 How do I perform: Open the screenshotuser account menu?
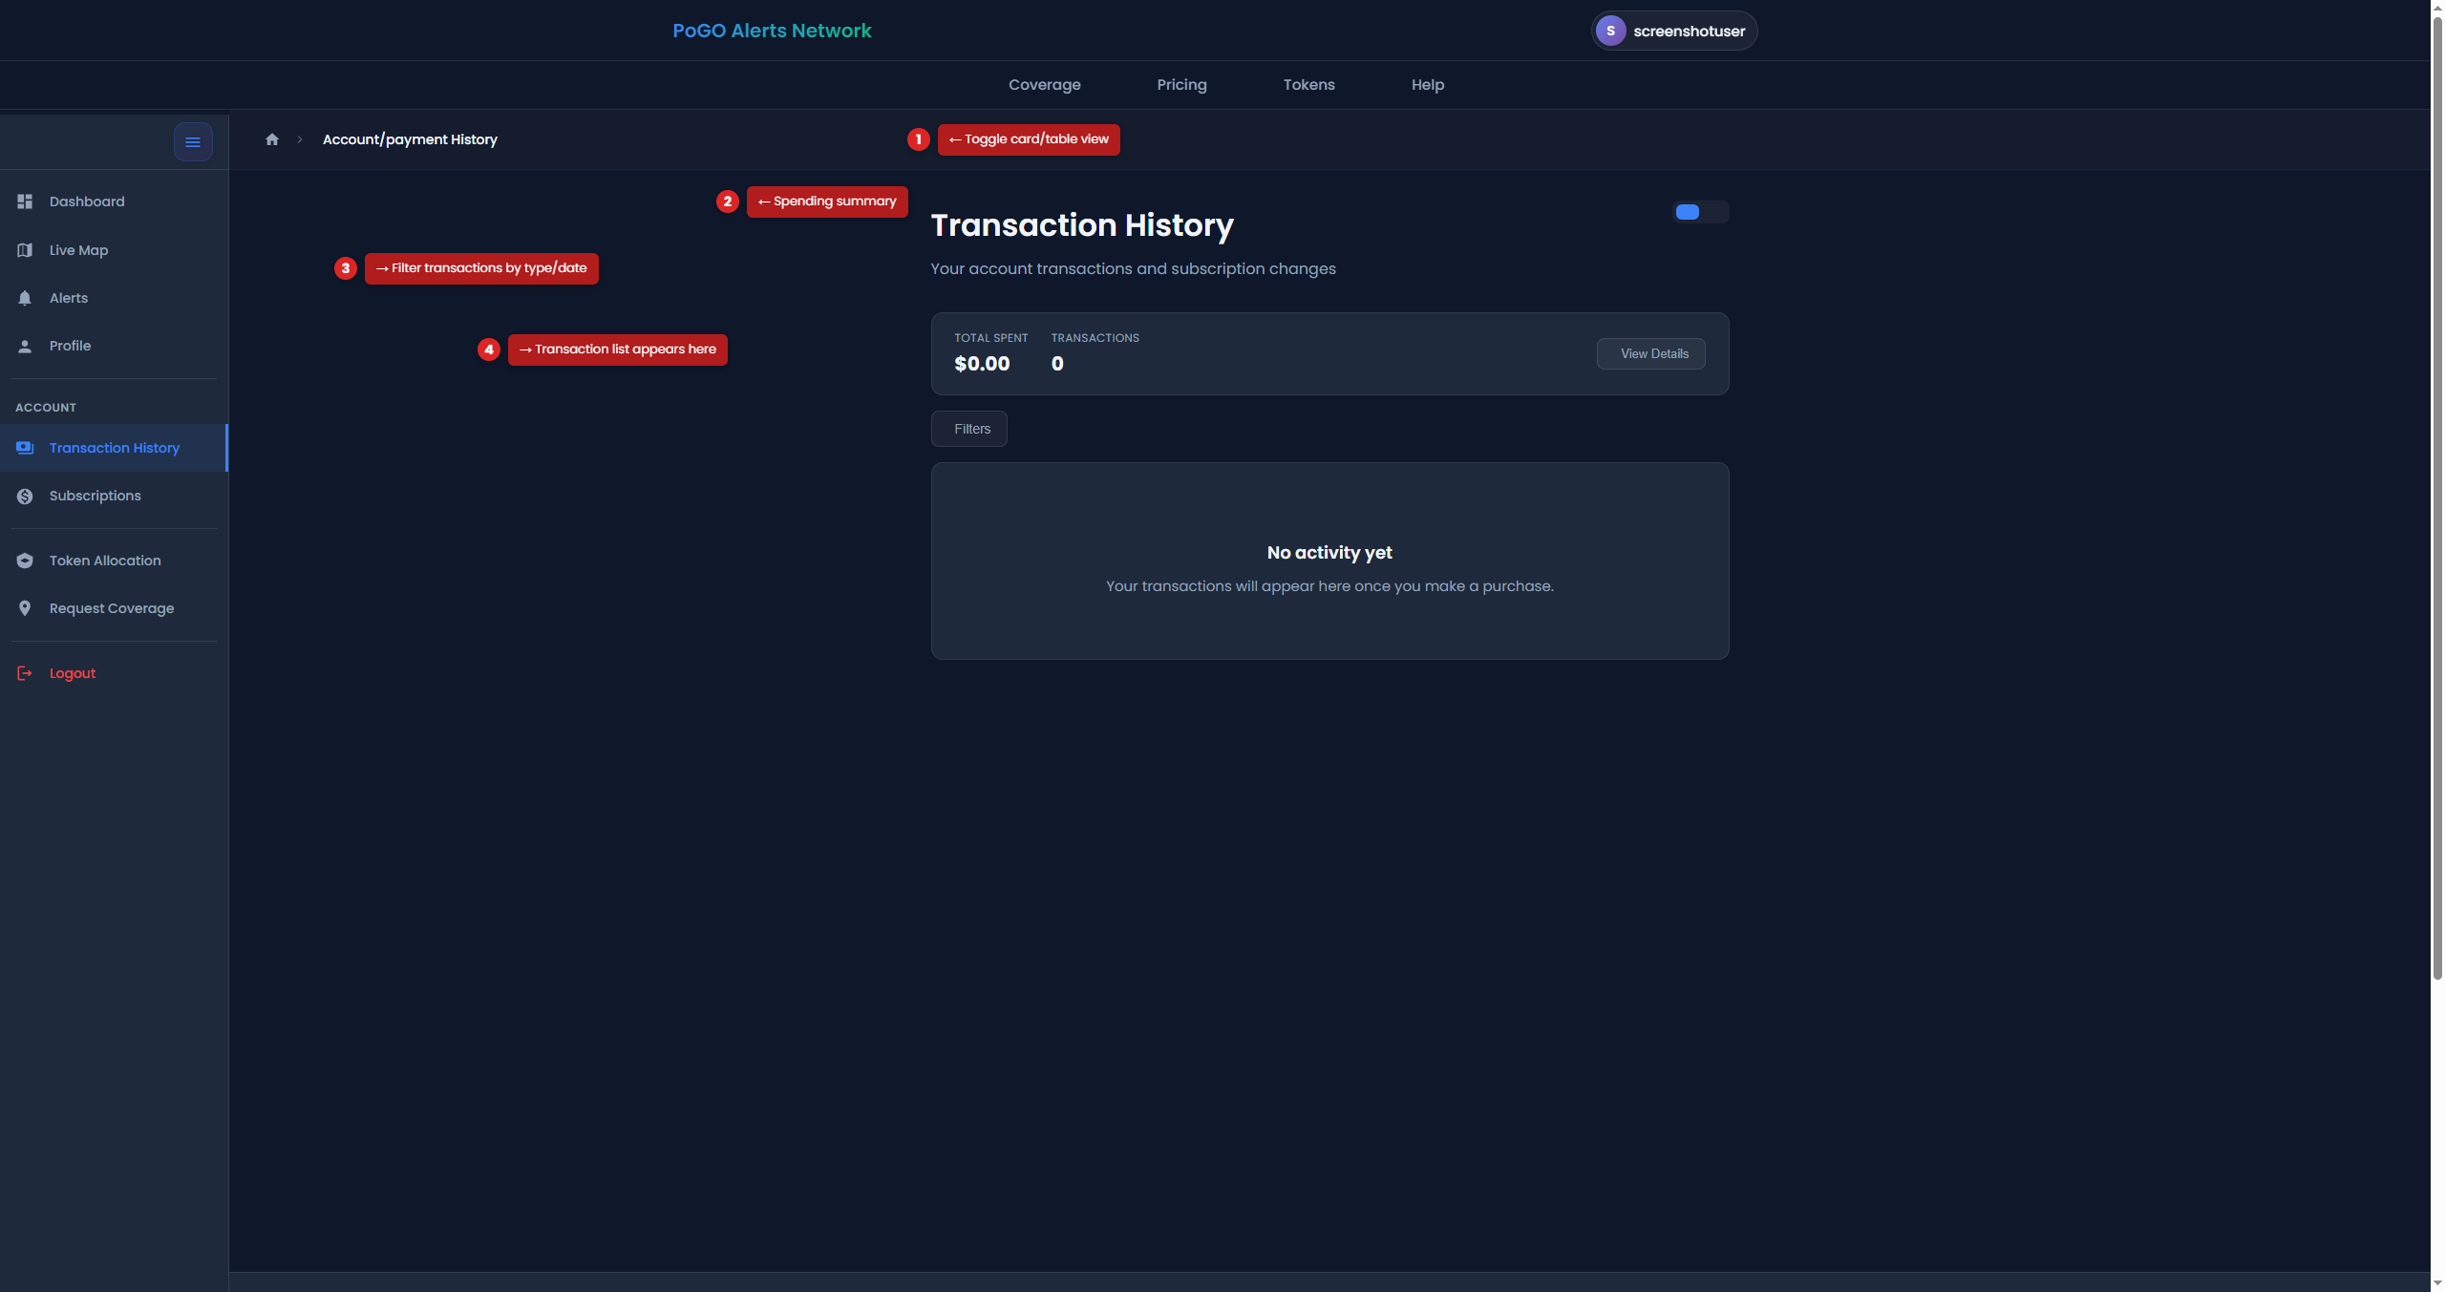coord(1673,31)
